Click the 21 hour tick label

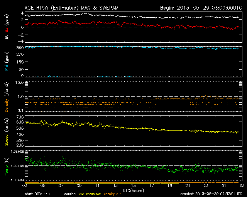tap(188, 186)
